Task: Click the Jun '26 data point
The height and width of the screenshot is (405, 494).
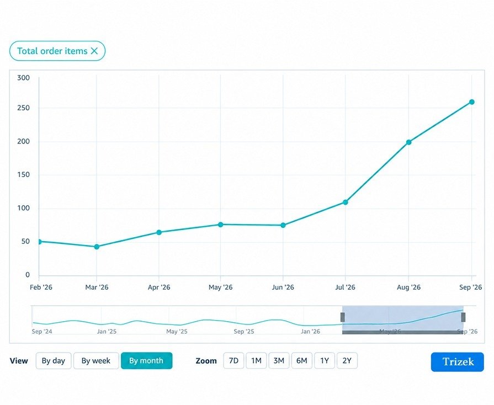Action: click(x=283, y=225)
